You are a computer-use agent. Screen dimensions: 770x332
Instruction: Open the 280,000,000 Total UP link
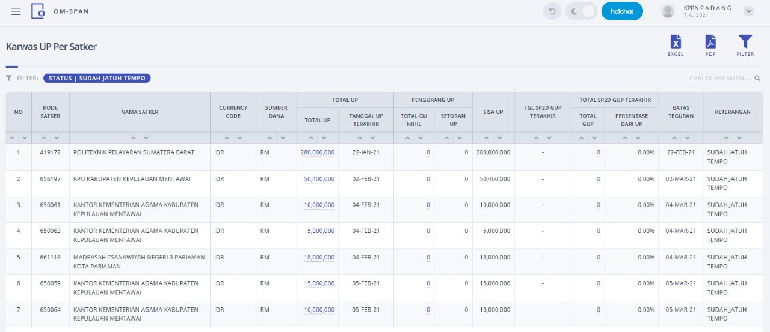click(x=318, y=152)
